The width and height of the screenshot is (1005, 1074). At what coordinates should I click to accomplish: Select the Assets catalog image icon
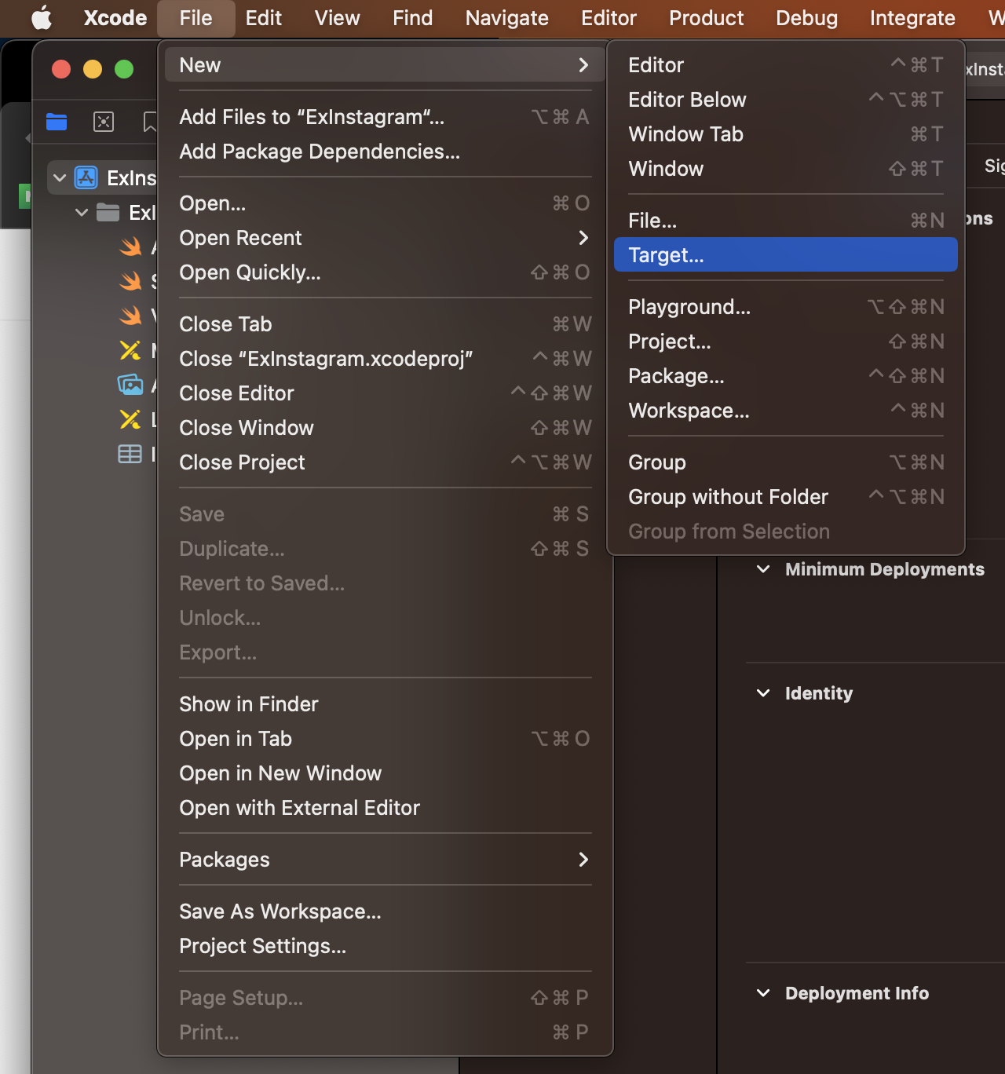pos(130,385)
